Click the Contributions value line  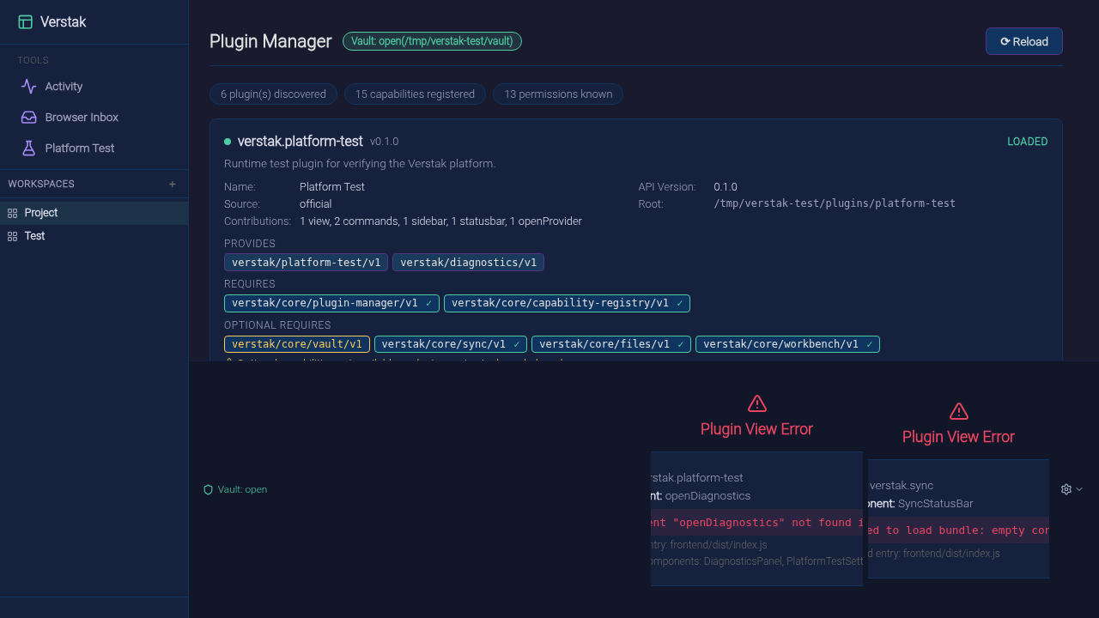tap(440, 221)
